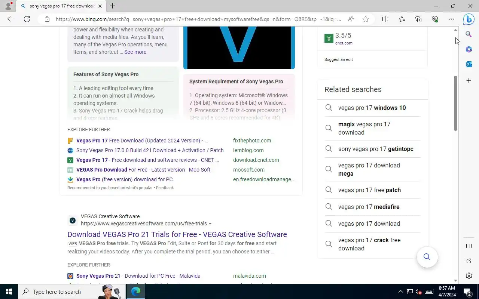This screenshot has height=299, width=479.
Task: Go back to the previous page
Action: tap(10, 19)
